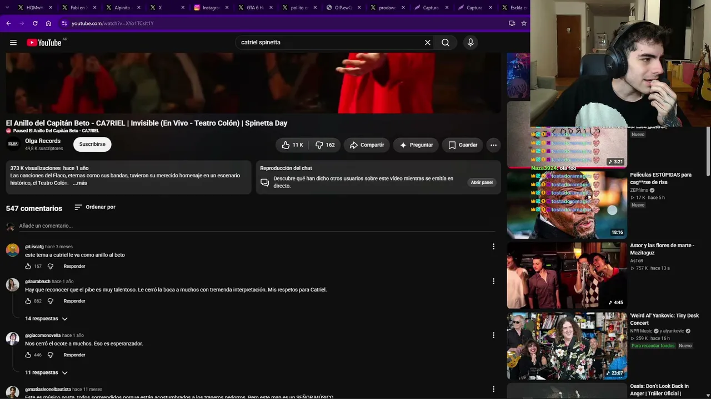Click the browser forward arrow
Viewport: 711px width, 399px height.
(x=22, y=23)
